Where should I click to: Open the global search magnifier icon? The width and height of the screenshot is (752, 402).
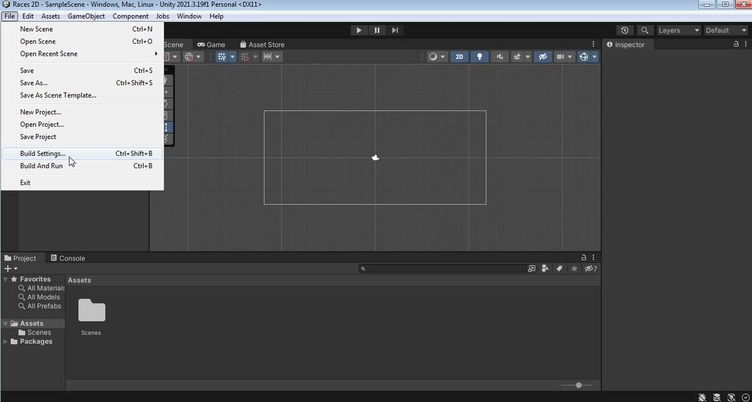[644, 30]
